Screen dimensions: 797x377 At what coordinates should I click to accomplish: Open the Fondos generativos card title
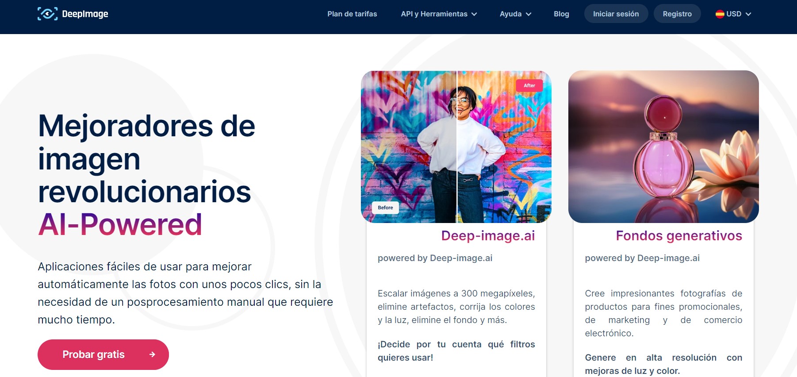click(679, 236)
